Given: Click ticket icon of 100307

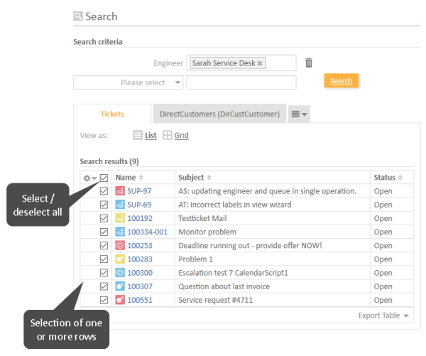Looking at the screenshot, I should [120, 286].
